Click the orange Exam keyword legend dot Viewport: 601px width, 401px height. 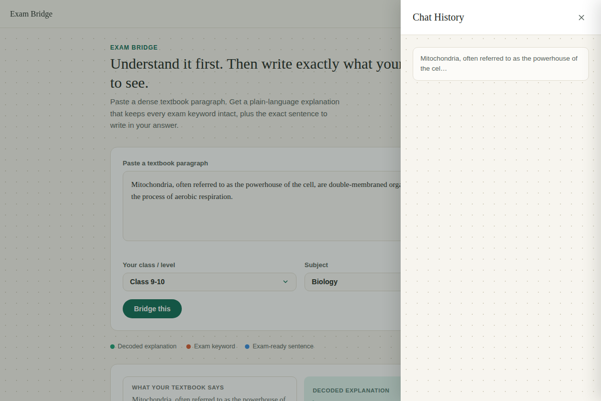[189, 346]
